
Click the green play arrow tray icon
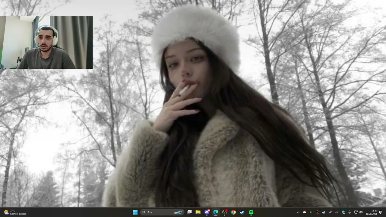(311, 212)
